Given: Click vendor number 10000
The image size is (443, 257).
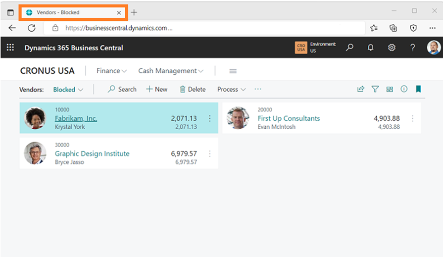Looking at the screenshot, I should 62,110.
